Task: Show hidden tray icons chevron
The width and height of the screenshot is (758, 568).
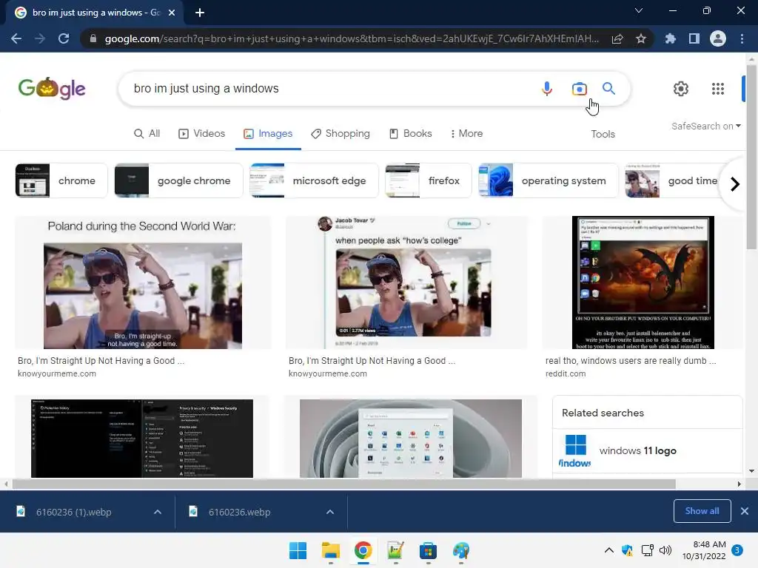Action: (x=609, y=550)
